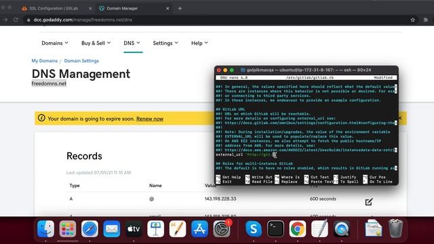Expand the DNS menu
This screenshot has width=434, height=244.
[132, 43]
